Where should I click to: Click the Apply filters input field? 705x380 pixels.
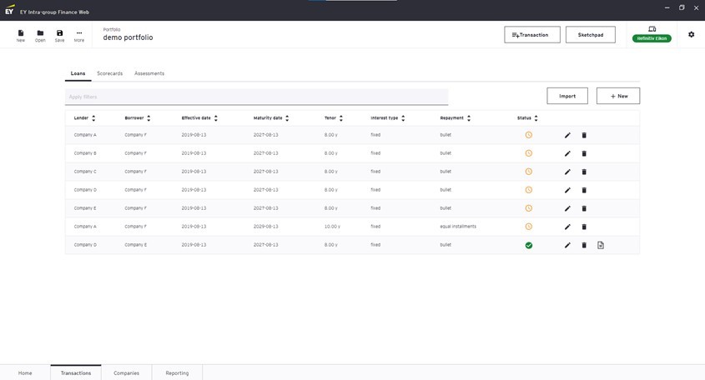pos(256,97)
